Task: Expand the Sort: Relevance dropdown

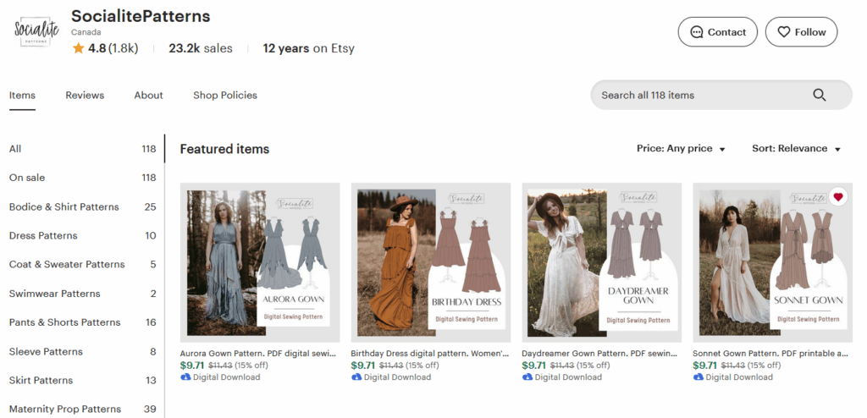Action: (796, 149)
